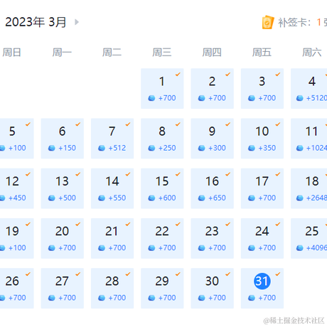Select calendar day 11 with +1024

tap(309, 139)
